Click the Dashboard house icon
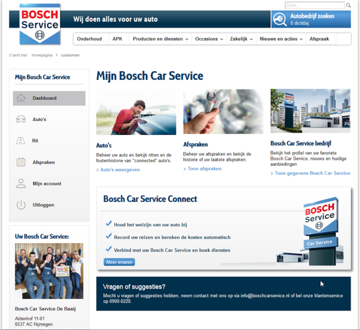Viewport: 360px width, 330px height. pyautogui.click(x=21, y=98)
